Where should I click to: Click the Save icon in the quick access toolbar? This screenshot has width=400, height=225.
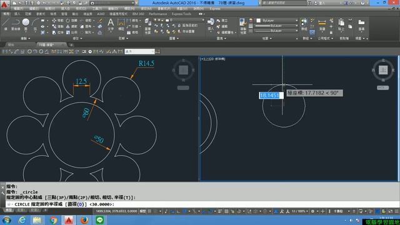(26, 3)
